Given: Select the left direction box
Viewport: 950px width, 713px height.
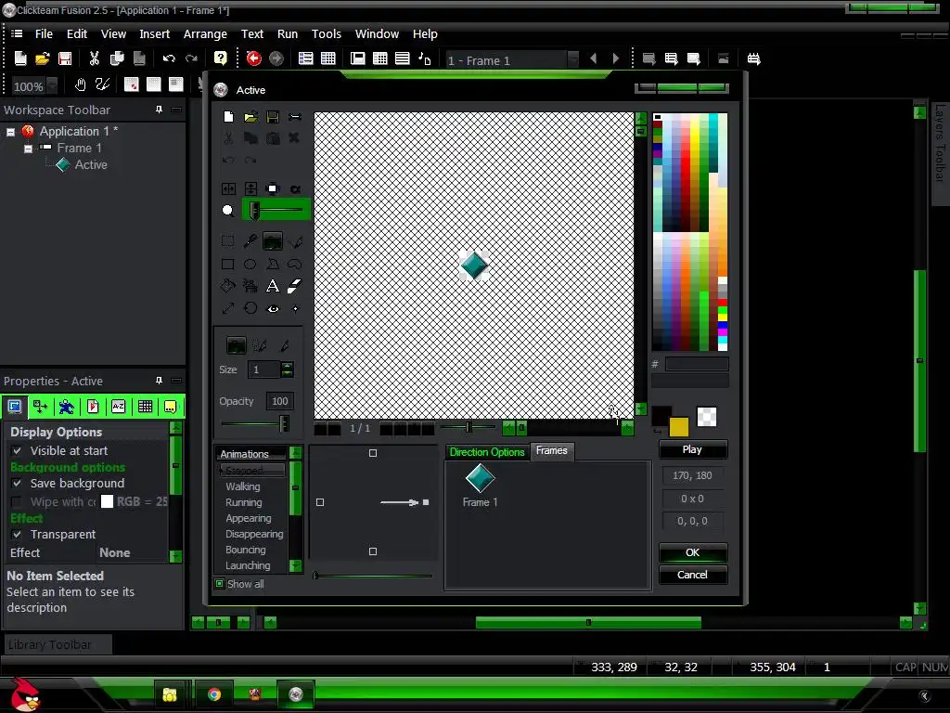Looking at the screenshot, I should [320, 502].
